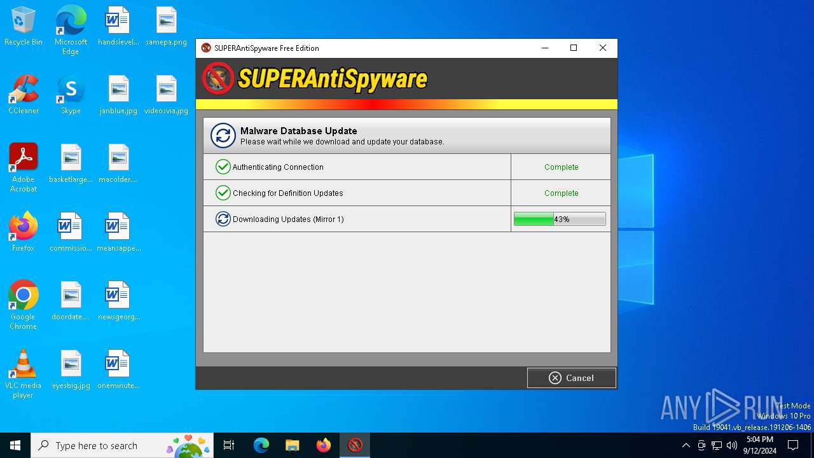Open the network status tray icon

tap(717, 445)
